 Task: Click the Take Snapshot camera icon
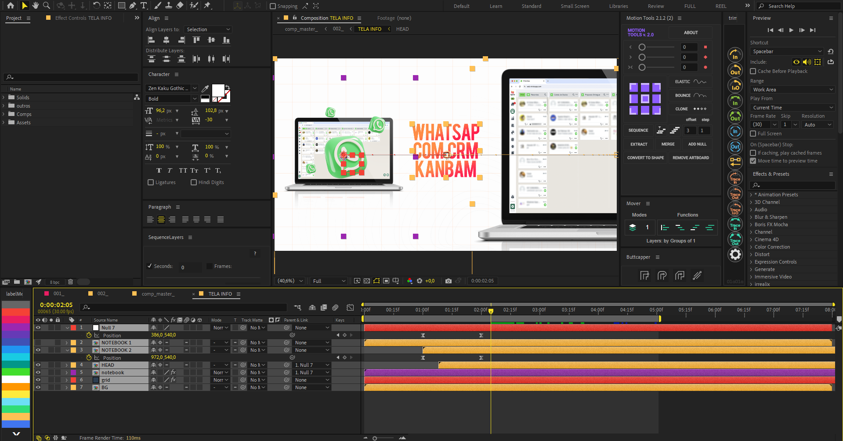pyautogui.click(x=448, y=281)
